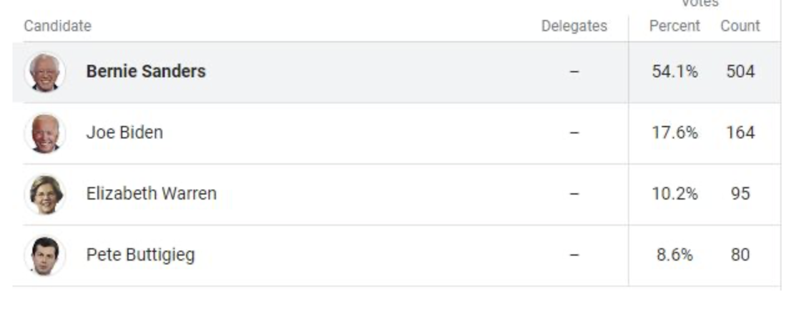Click the Delegates column header
Viewport: 799px width, 313px height.
pos(574,26)
